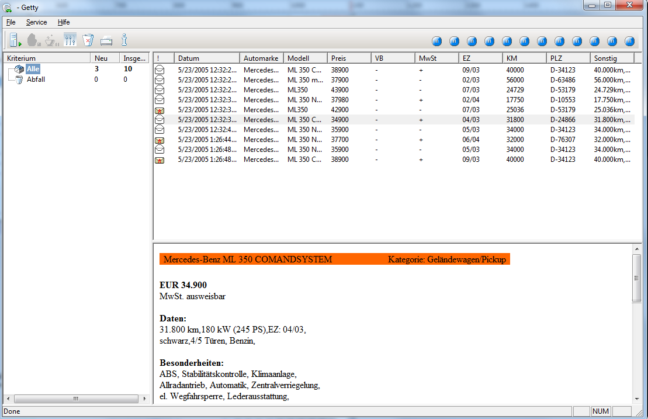This screenshot has height=419, width=648.
Task: Sort by the Modell column header
Action: pyautogui.click(x=306, y=58)
